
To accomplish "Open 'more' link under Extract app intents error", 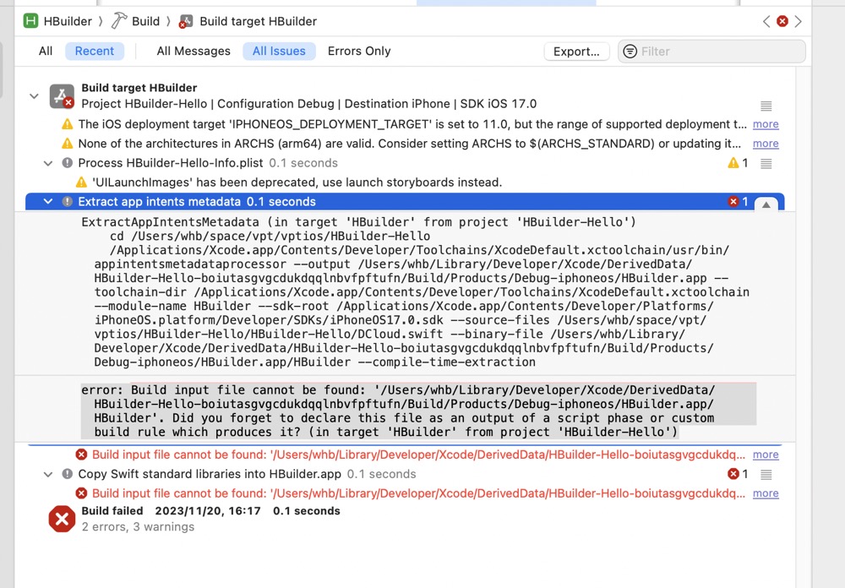I will coord(766,455).
